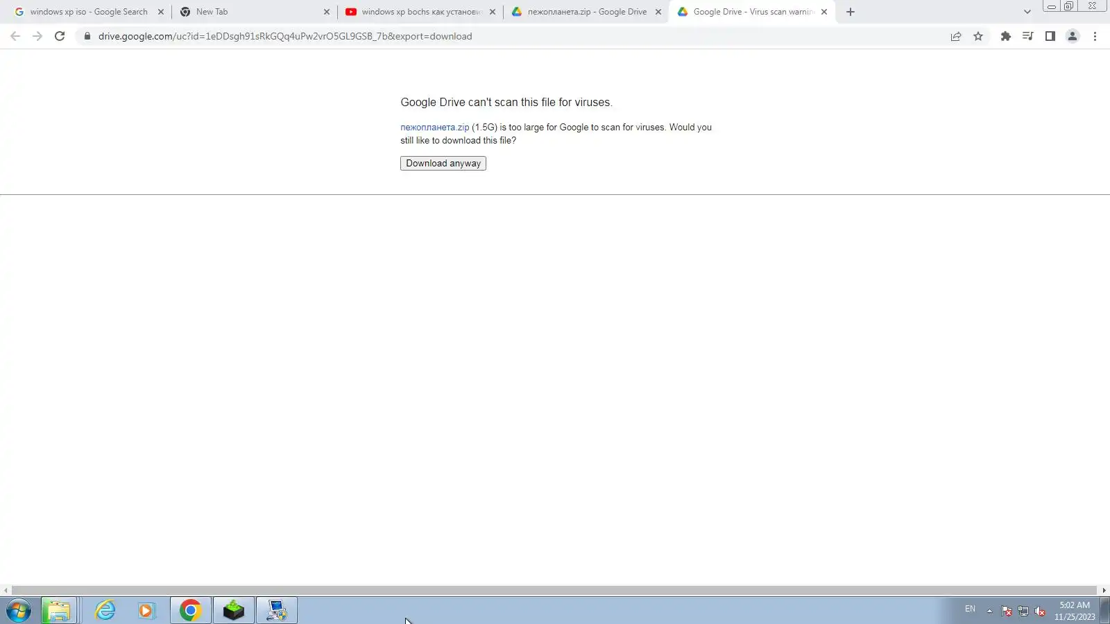
Task: Open Windows Explorer from taskbar
Action: (59, 611)
